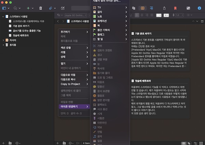
Task: Open the blue Inspector info icon
Action: click(x=199, y=8)
